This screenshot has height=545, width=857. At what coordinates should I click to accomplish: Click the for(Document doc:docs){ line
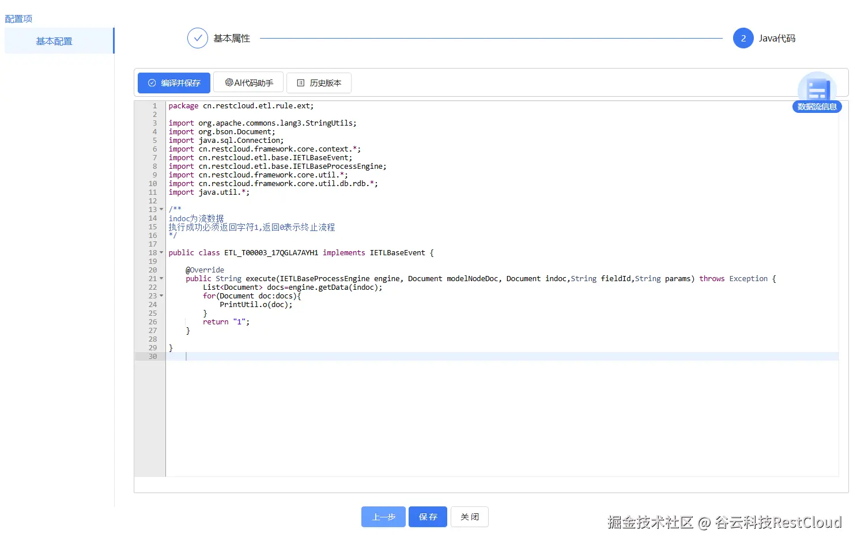point(252,296)
